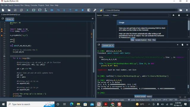190x107 pixels.
Task: Open Help pane options menu
Action: (x=187, y=15)
